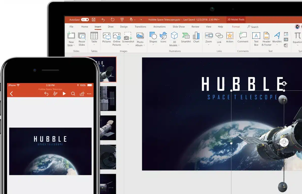302x194 pixels.
Task: Switch to the Draw tab
Action: coord(111,27)
